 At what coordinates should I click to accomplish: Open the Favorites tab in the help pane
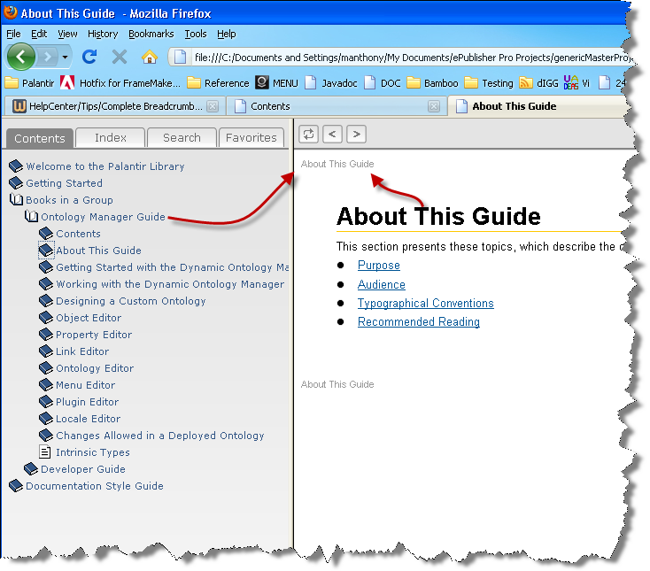[251, 138]
